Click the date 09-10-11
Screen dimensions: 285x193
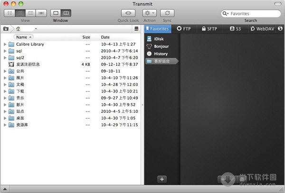click(x=111, y=71)
